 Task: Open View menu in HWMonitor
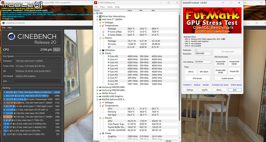tap(102, 7)
